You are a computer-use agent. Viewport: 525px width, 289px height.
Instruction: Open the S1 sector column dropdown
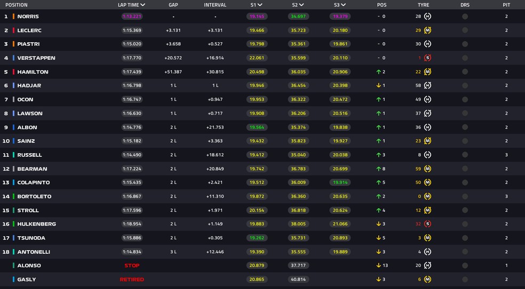click(x=260, y=5)
